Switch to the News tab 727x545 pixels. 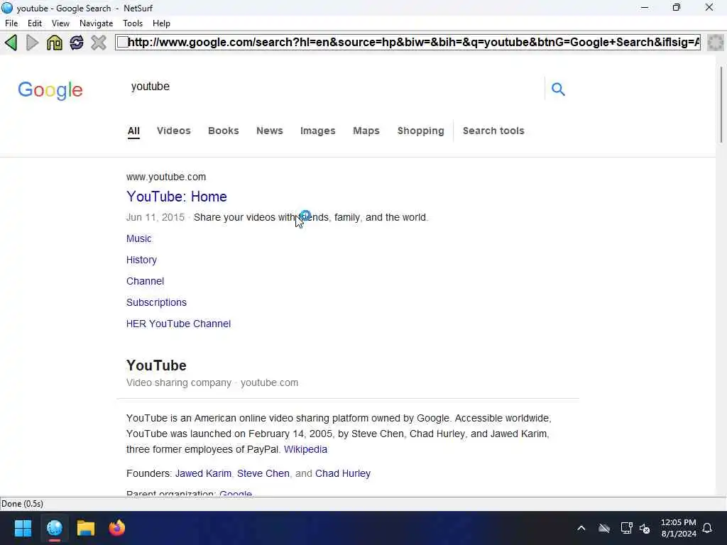269,131
